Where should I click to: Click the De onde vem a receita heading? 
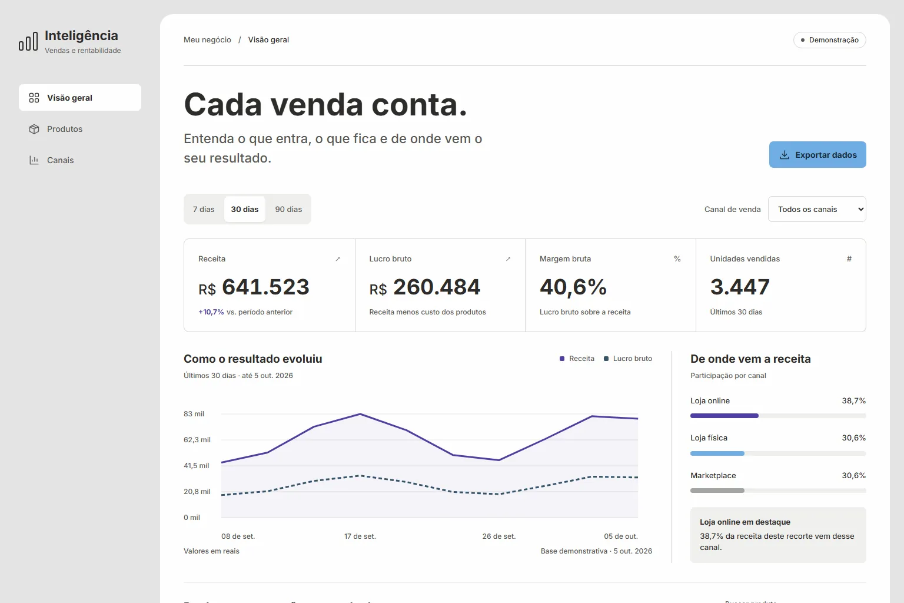pyautogui.click(x=750, y=359)
